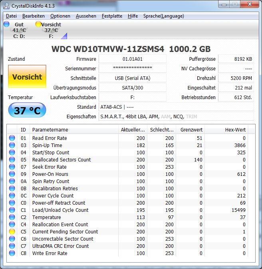Click status icon for Reallocation Event Count
The image size is (262, 269).
click(x=12, y=224)
